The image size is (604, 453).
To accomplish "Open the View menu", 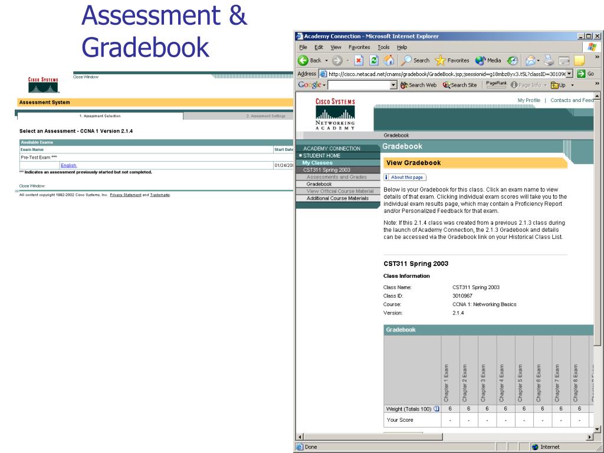I will [x=336, y=47].
